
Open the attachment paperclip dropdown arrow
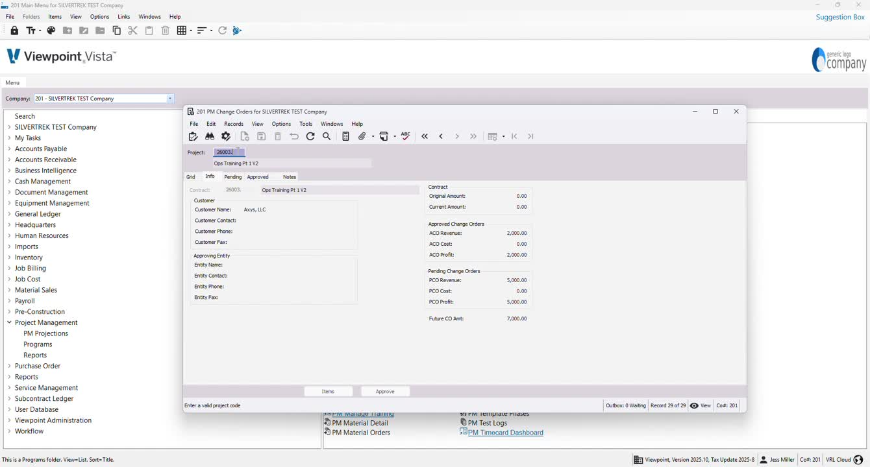click(x=373, y=137)
